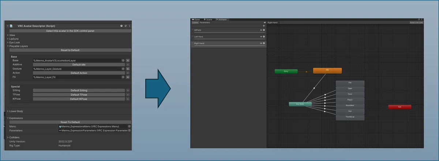Open object picker for Gesture layer field

click(123, 69)
